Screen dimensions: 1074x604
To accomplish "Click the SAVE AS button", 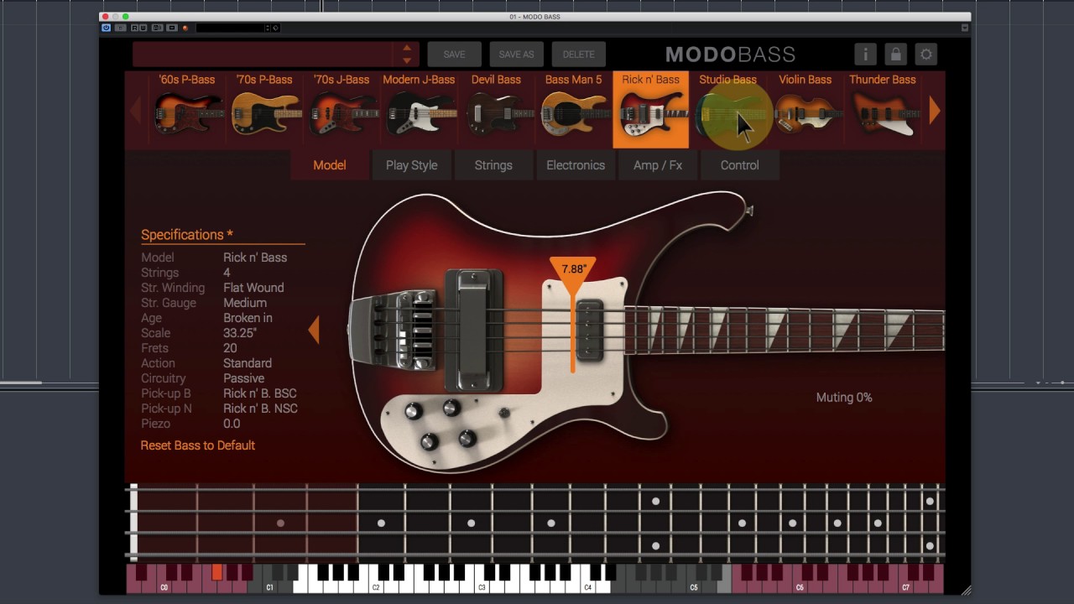I will click(x=516, y=55).
